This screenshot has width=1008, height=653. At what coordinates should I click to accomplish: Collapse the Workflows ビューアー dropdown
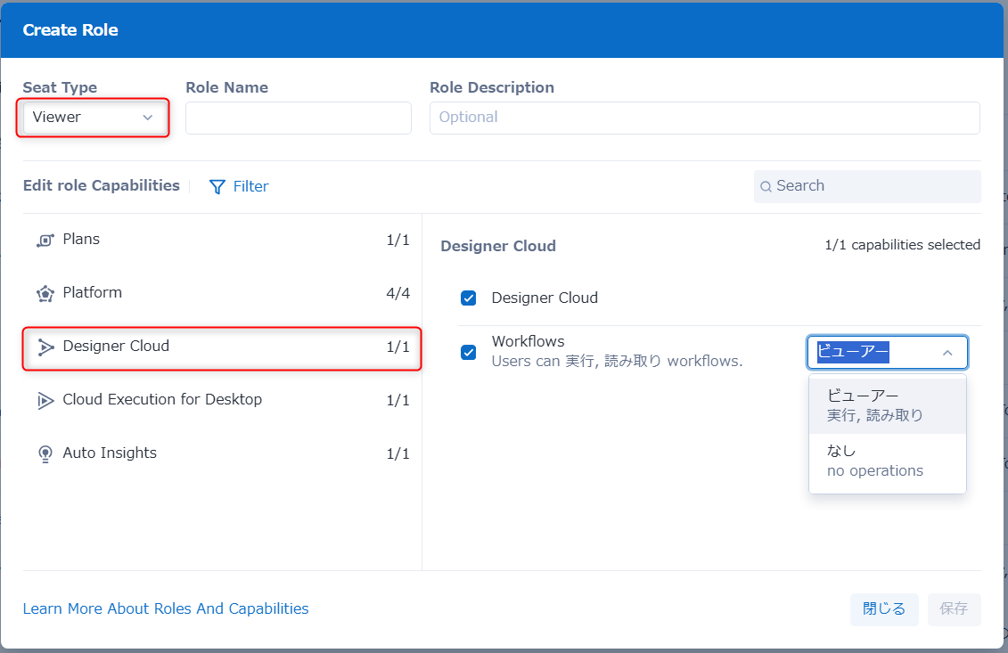point(887,352)
